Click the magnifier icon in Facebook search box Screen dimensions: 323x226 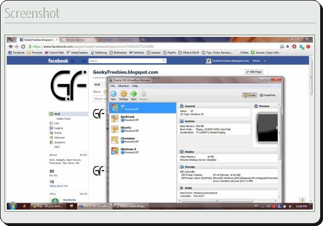[164, 61]
